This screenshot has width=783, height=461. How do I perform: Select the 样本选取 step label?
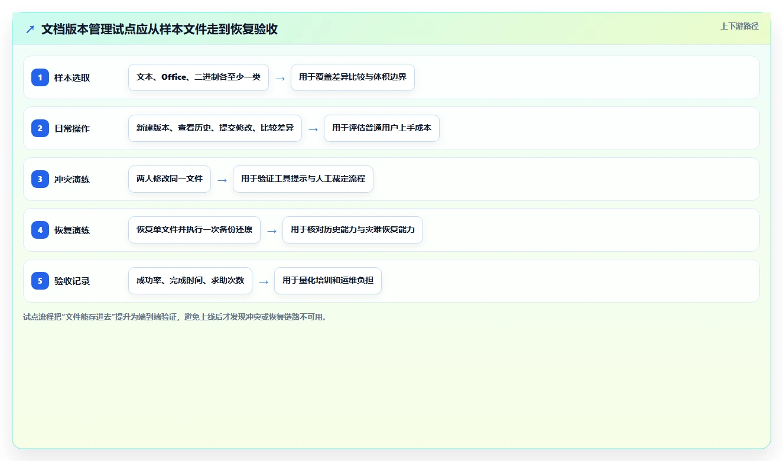72,77
